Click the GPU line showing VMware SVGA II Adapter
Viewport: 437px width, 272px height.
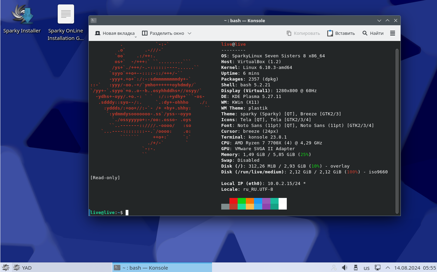point(258,149)
